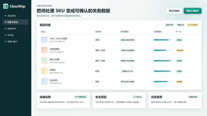
Task: Click the 已确认 next-step tag
Action: 179,71
